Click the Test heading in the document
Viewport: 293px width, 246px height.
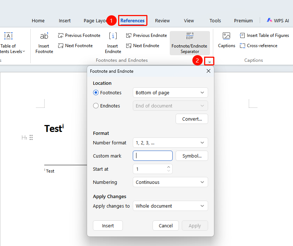(54, 128)
